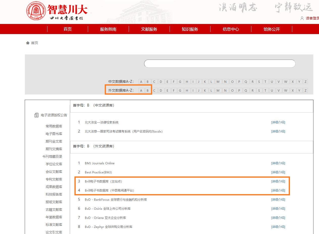Open 科技报告库 in the sidebar
This screenshot has width=319, height=234.
tap(54, 194)
